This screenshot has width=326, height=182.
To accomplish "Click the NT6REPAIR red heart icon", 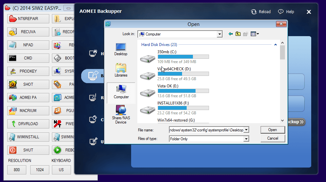I will point(13,19).
